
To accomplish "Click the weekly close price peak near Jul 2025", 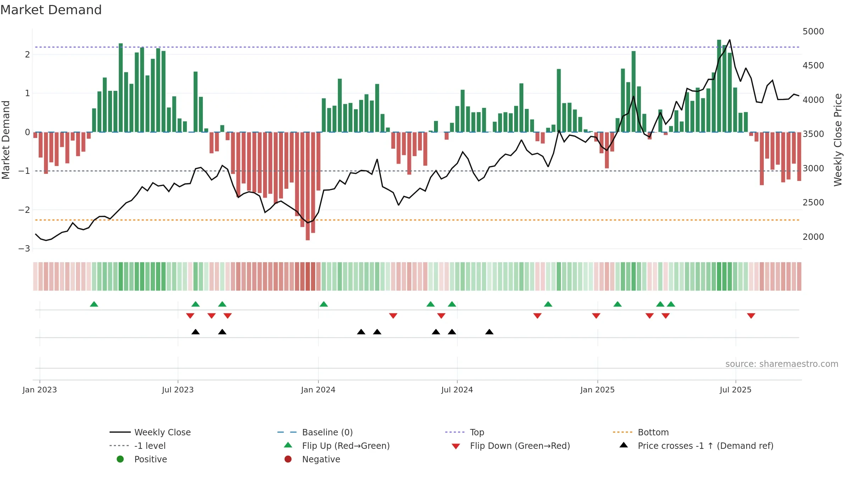I will (x=729, y=40).
